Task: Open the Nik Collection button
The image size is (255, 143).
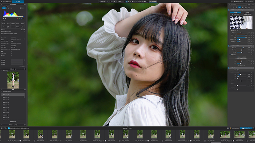Action: (234, 128)
